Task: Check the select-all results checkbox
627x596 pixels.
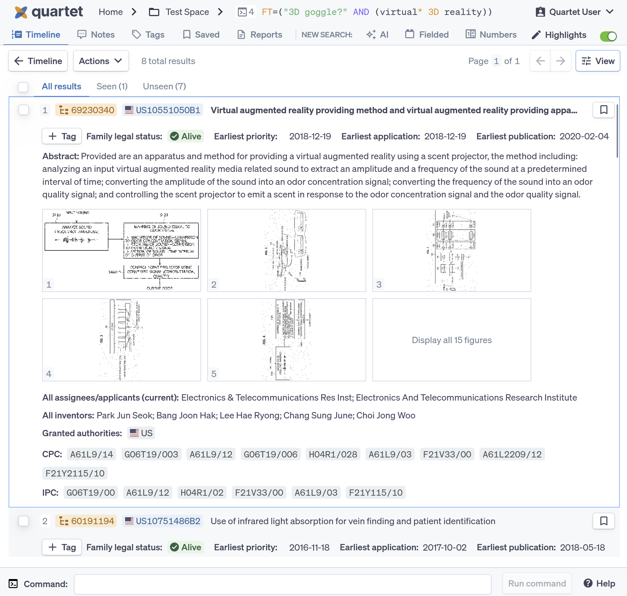Action: pyautogui.click(x=23, y=87)
